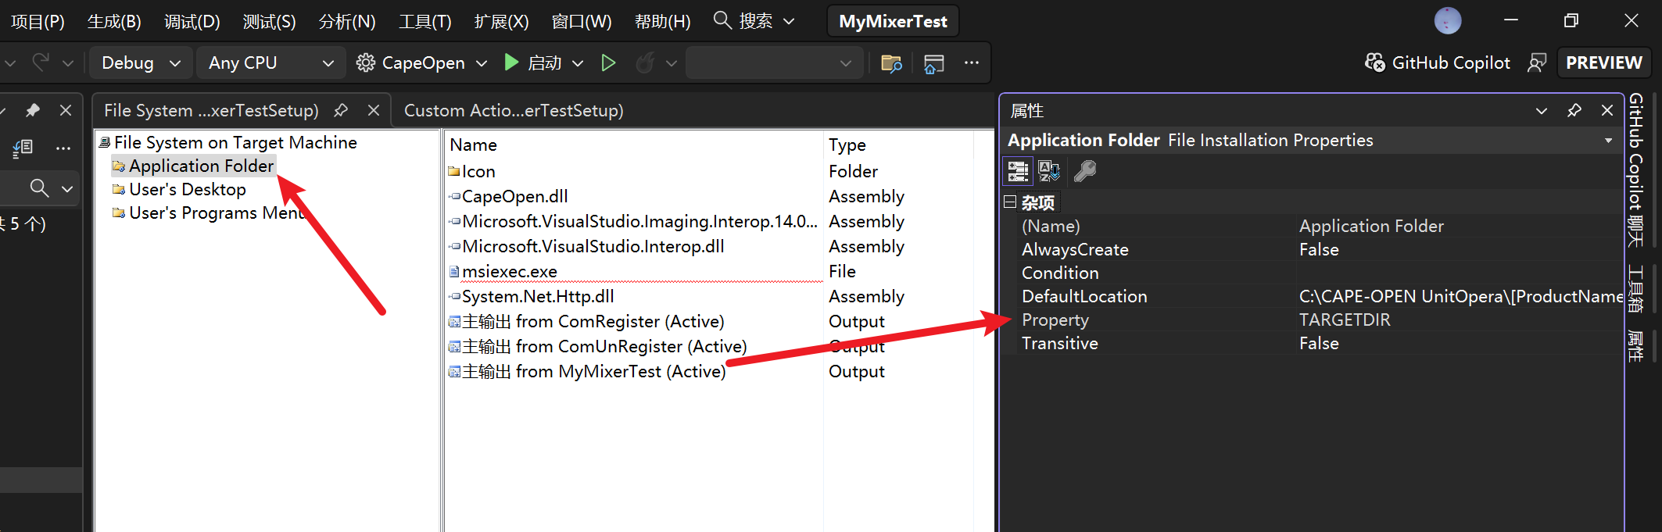Select Alphabetical sort in Properties panel

coord(1049,170)
